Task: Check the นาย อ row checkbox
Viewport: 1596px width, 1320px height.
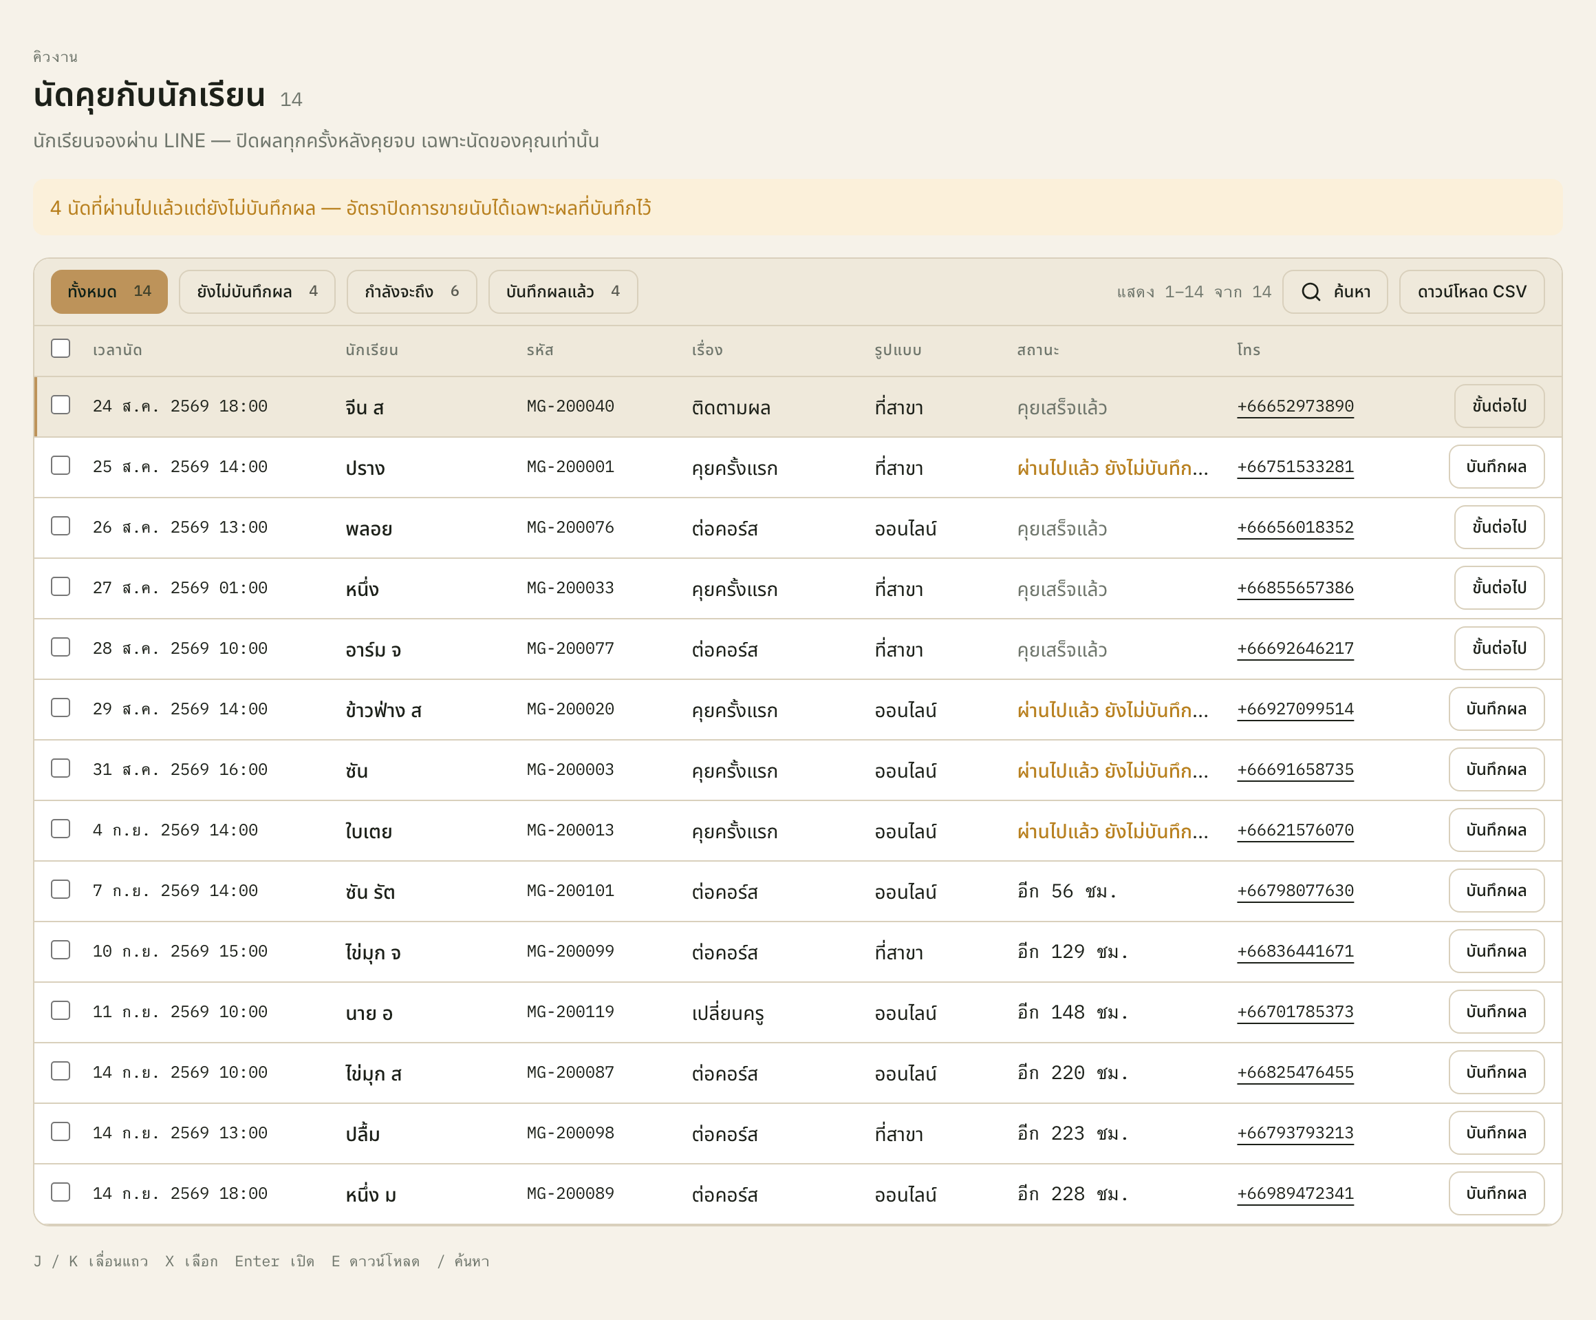Action: [x=61, y=1010]
